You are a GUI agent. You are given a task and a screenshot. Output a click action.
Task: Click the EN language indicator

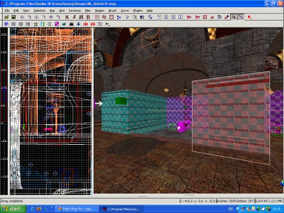[230, 209]
